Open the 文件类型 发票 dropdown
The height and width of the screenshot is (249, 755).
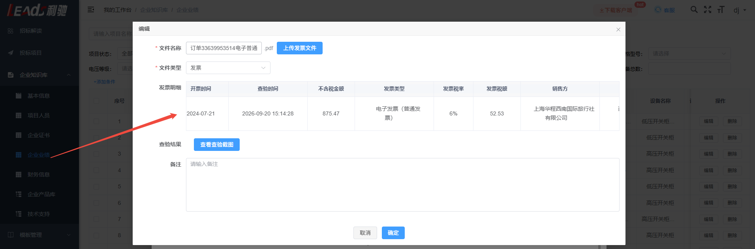[228, 68]
